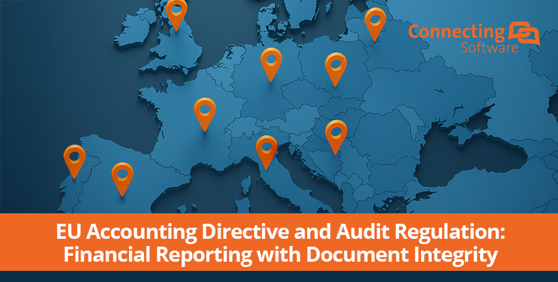This screenshot has height=282, width=558.
Task: Click the map pin over the Baltic states
Action: click(x=375, y=25)
